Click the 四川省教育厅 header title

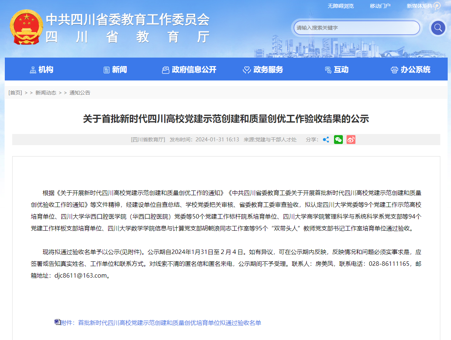click(x=128, y=37)
